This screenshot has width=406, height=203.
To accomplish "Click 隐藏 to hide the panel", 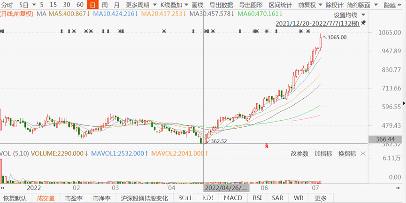I will pyautogui.click(x=390, y=5).
